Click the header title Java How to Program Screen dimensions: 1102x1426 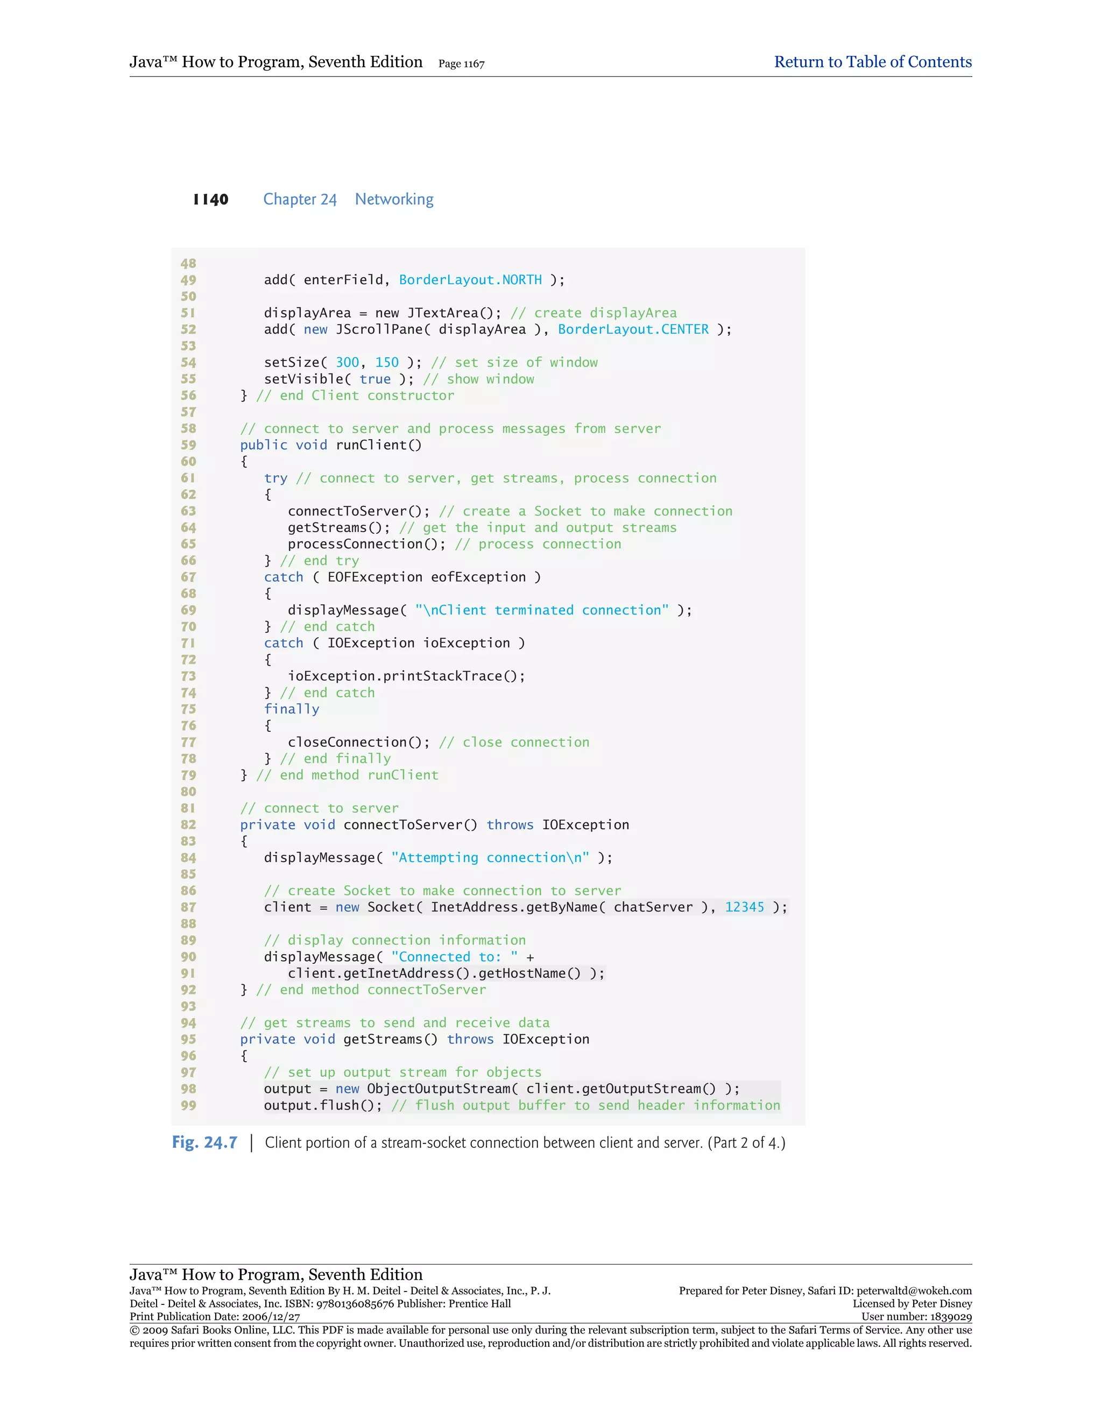coord(275,62)
